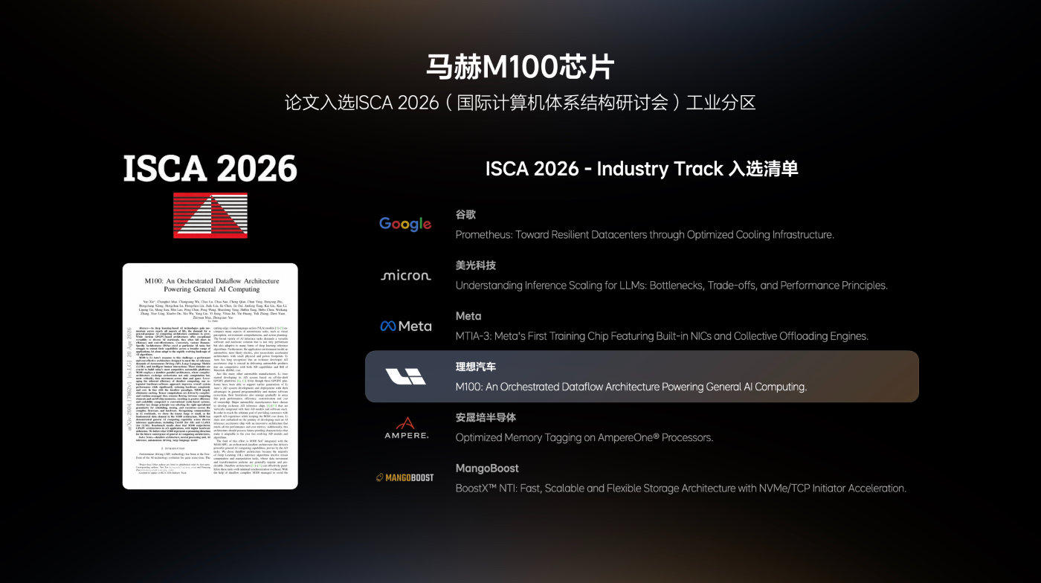This screenshot has height=583, width=1041.
Task: Click 'Understanding Inference Scaling for LLMs' title
Action: click(x=671, y=286)
